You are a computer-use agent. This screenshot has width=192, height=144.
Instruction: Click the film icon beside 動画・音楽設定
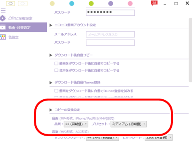[x=3, y=28]
